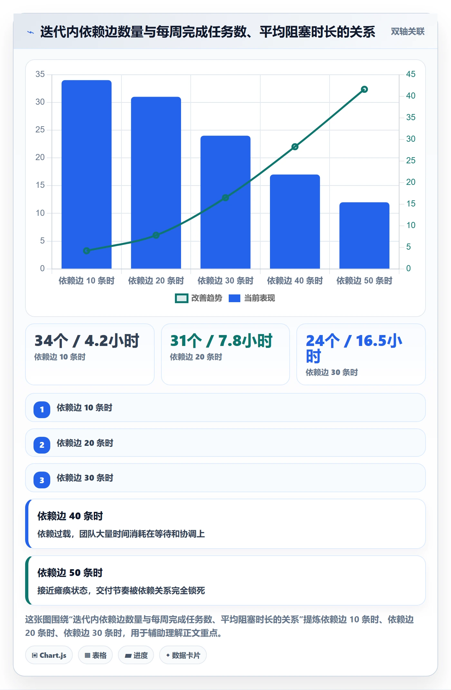Click the x-axis label 依赖边 50 条时

pos(364,281)
